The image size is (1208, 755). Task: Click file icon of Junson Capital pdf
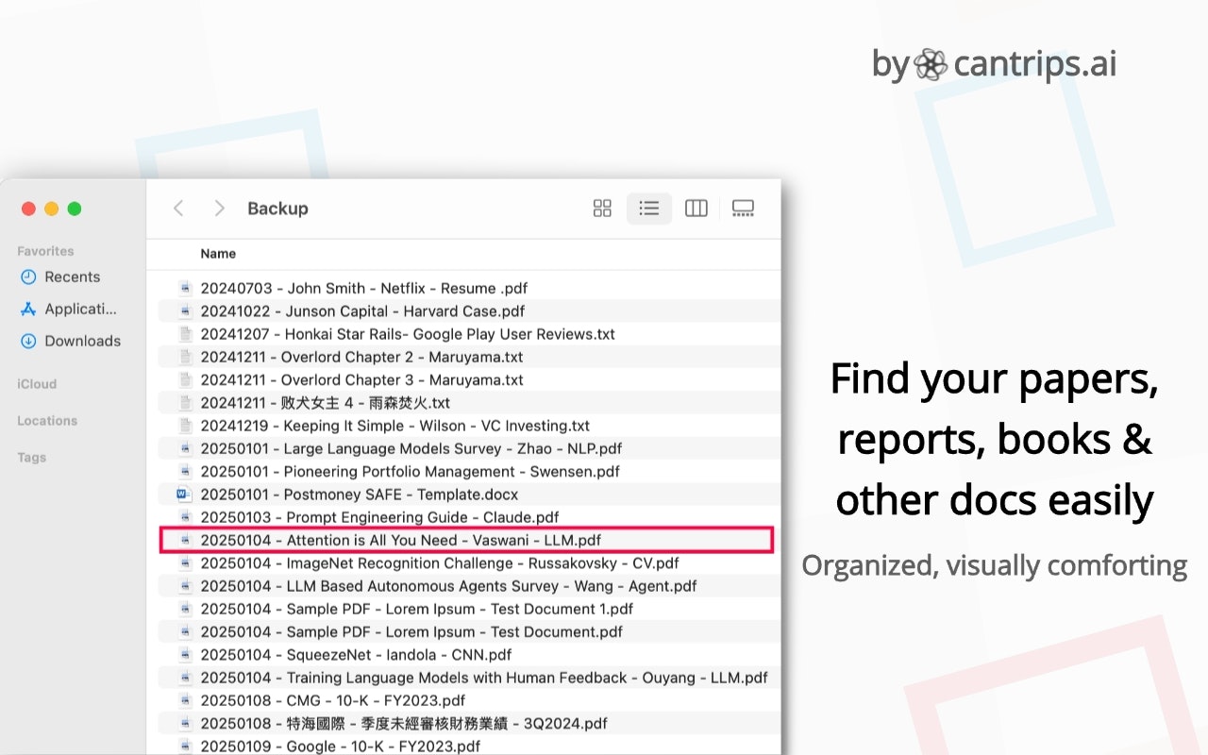click(x=185, y=311)
